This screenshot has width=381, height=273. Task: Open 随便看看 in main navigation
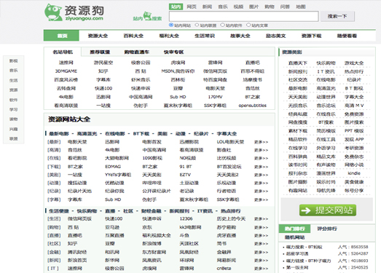click(x=347, y=36)
